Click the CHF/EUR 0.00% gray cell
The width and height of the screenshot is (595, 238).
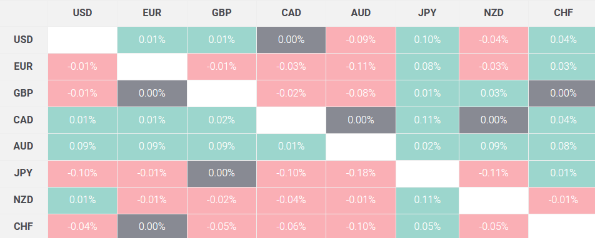pyautogui.click(x=152, y=226)
